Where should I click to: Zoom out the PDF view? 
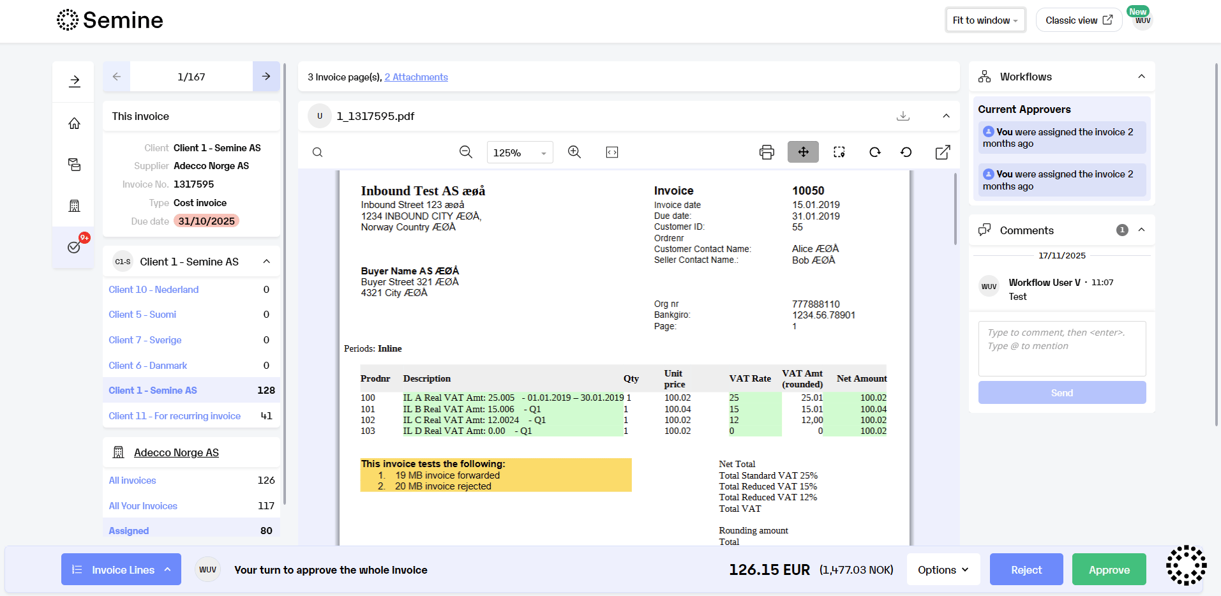465,152
